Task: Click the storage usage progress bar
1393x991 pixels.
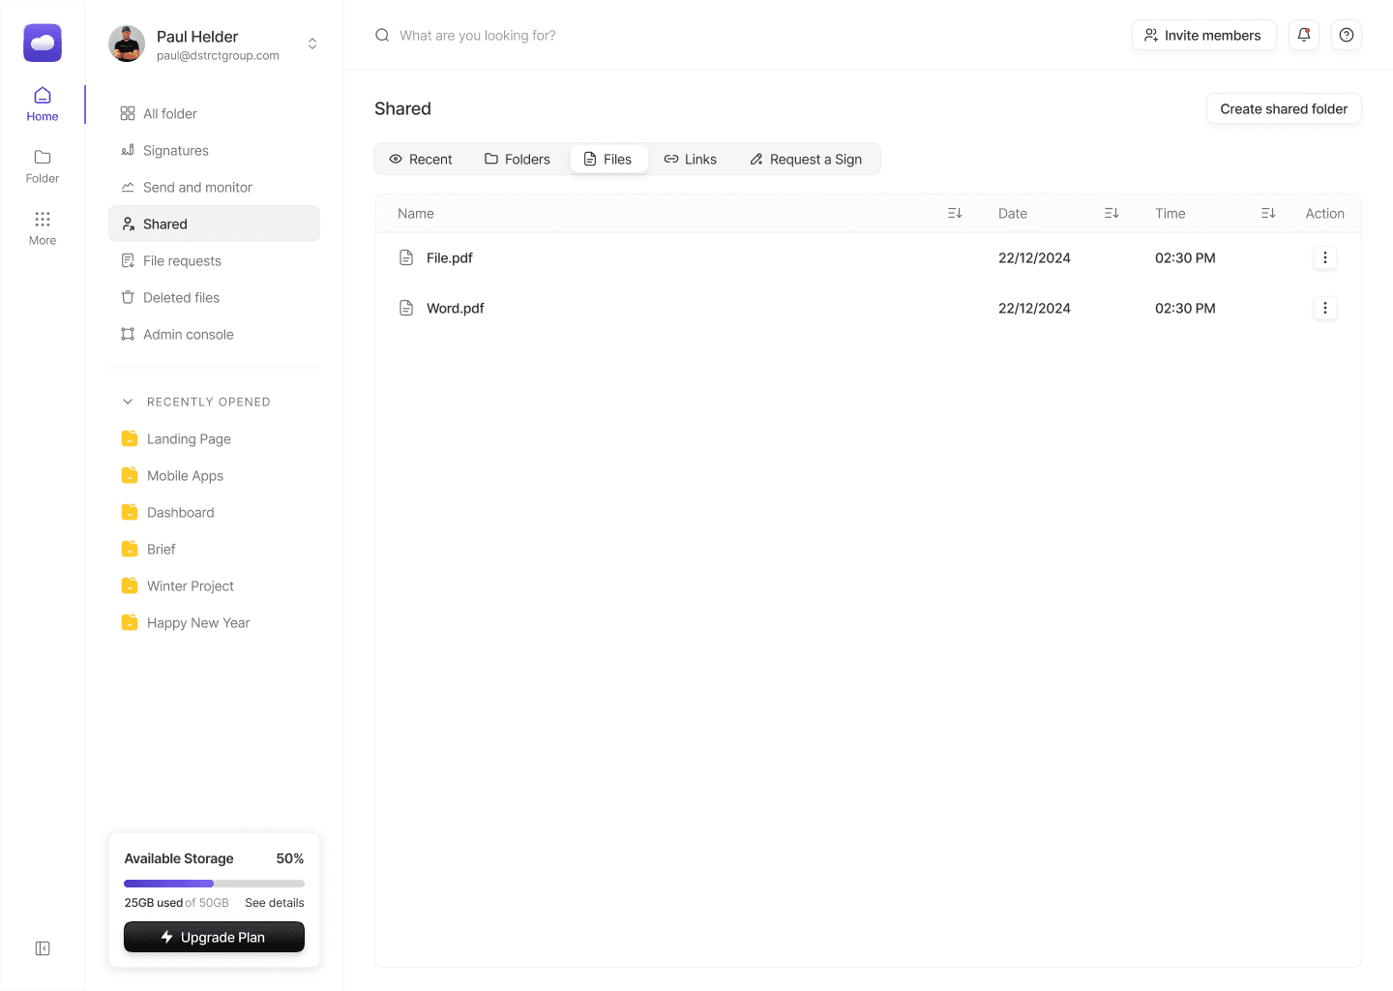Action: coord(214,884)
